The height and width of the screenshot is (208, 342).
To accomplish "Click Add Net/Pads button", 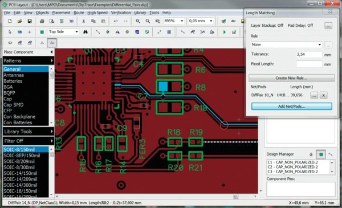I will [292, 107].
